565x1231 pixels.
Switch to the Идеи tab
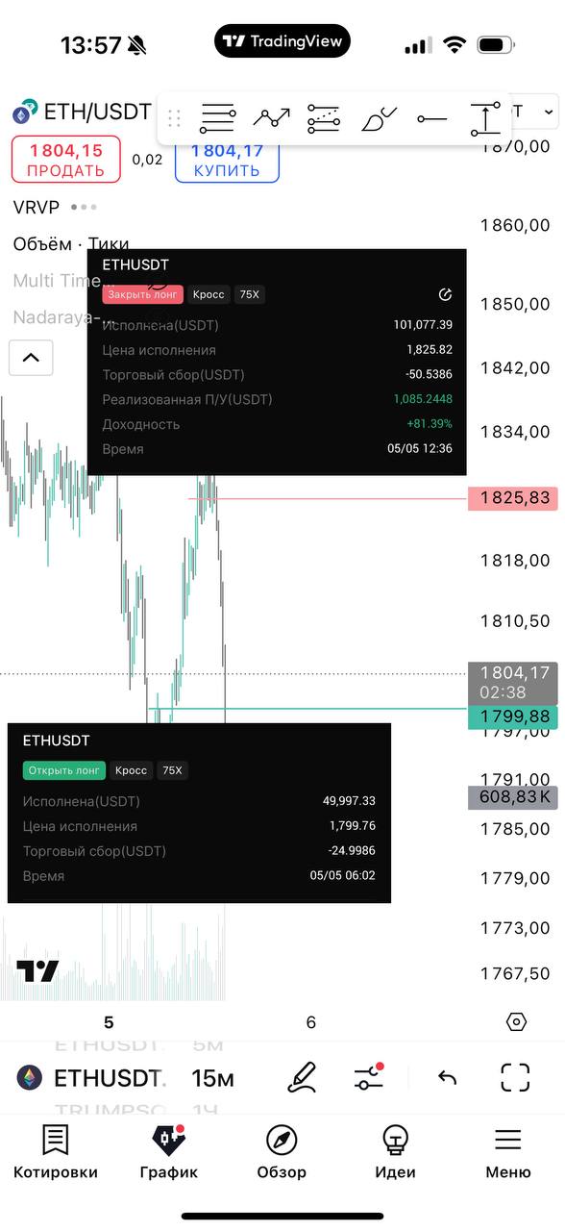tap(395, 1152)
